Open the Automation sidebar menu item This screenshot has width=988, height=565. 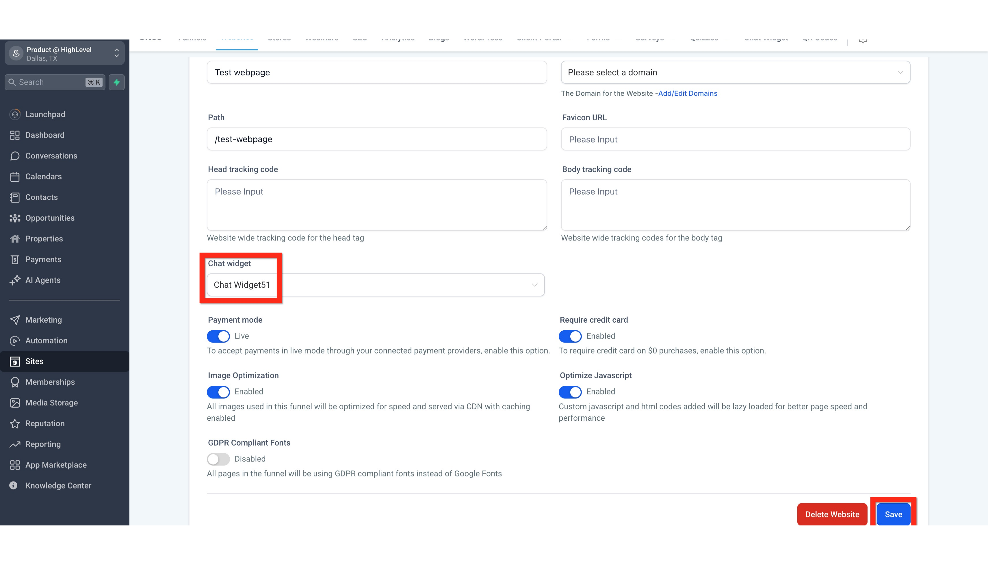46,341
